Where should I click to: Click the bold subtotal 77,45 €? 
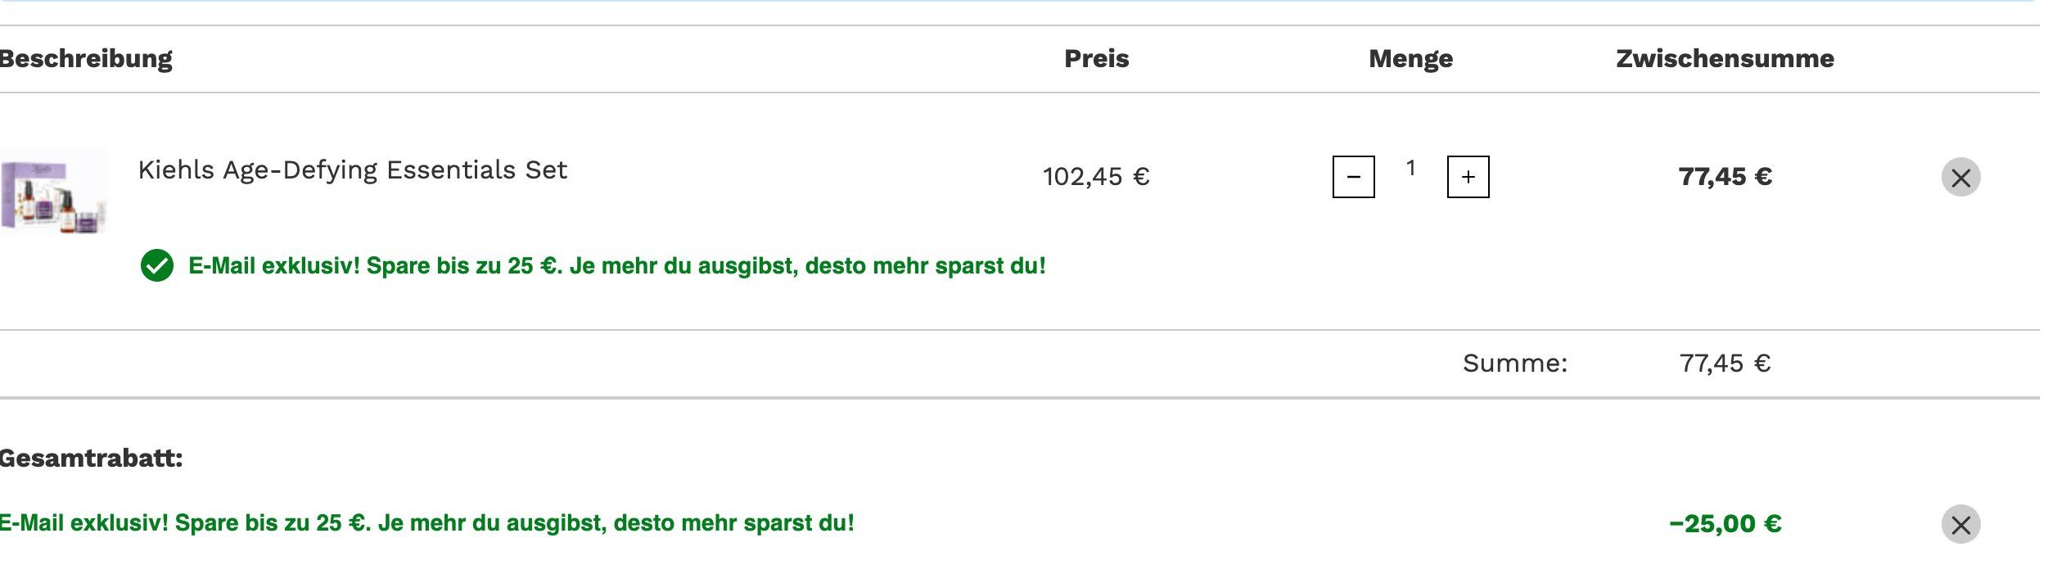[1725, 177]
